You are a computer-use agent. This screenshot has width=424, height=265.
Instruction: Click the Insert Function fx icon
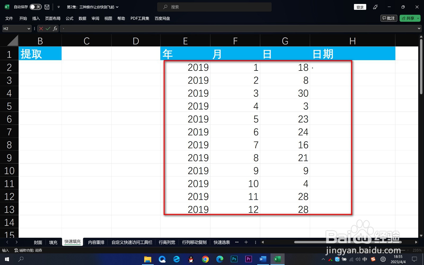tap(55, 29)
